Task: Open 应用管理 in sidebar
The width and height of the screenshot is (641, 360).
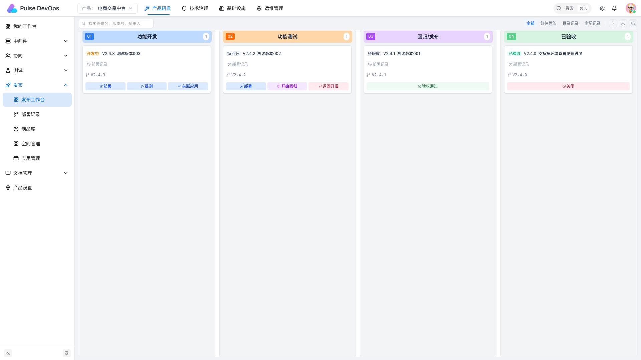Action: pos(37,158)
